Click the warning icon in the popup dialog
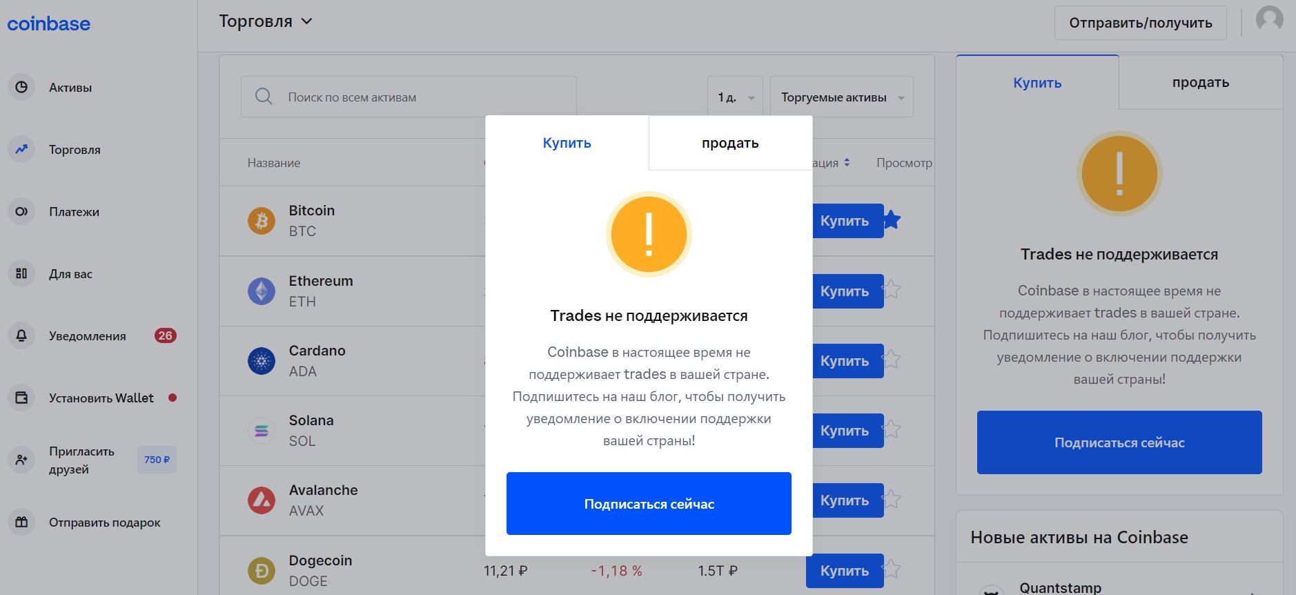This screenshot has width=1296, height=595. point(649,234)
